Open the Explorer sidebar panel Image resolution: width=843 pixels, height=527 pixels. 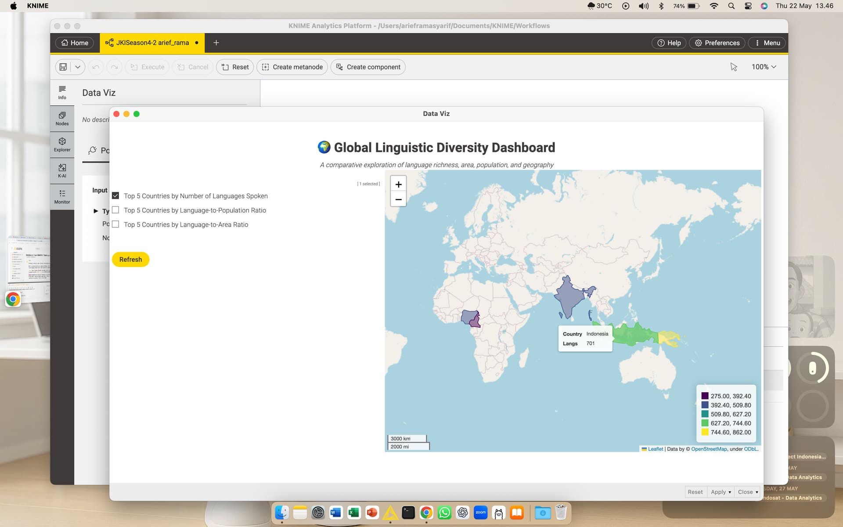click(x=62, y=144)
